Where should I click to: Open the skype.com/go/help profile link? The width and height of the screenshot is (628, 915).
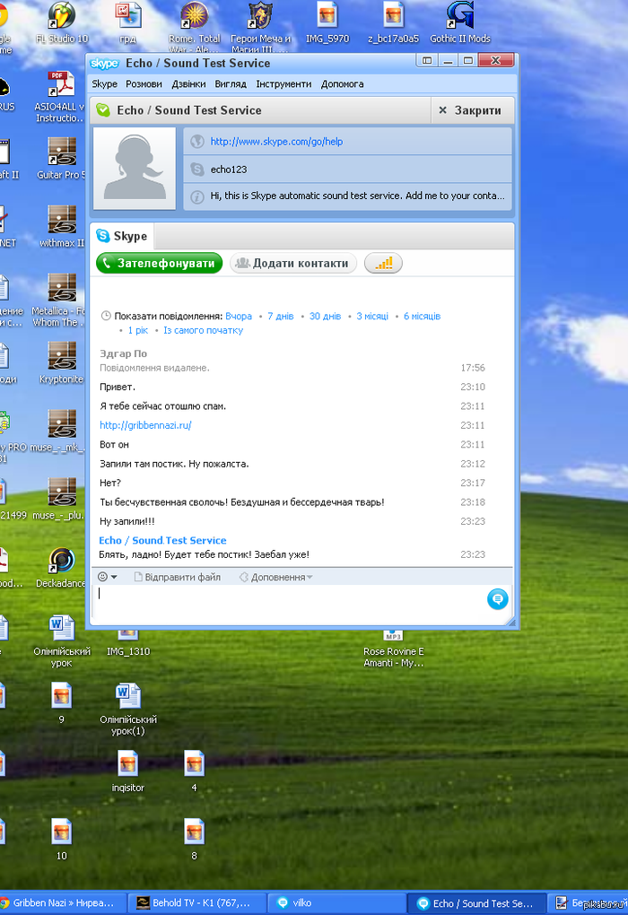pyautogui.click(x=276, y=141)
